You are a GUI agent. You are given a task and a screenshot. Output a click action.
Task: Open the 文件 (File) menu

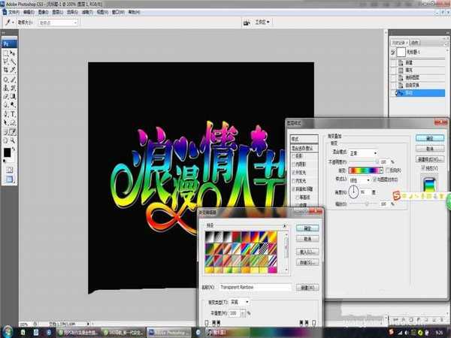(13, 13)
